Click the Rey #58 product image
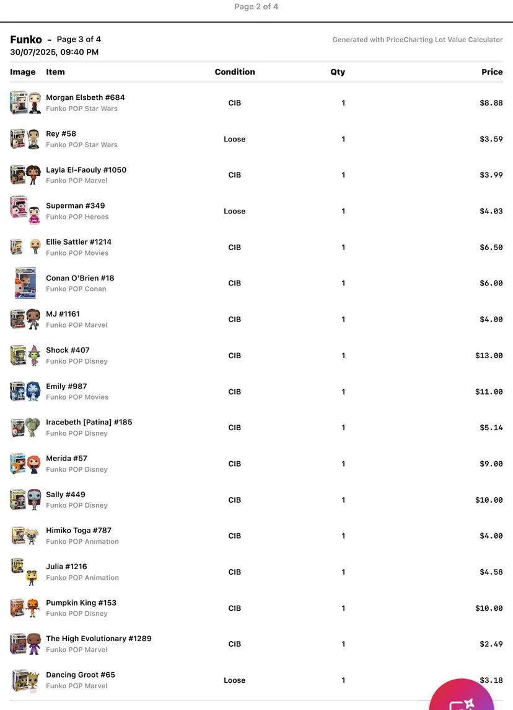 point(25,139)
